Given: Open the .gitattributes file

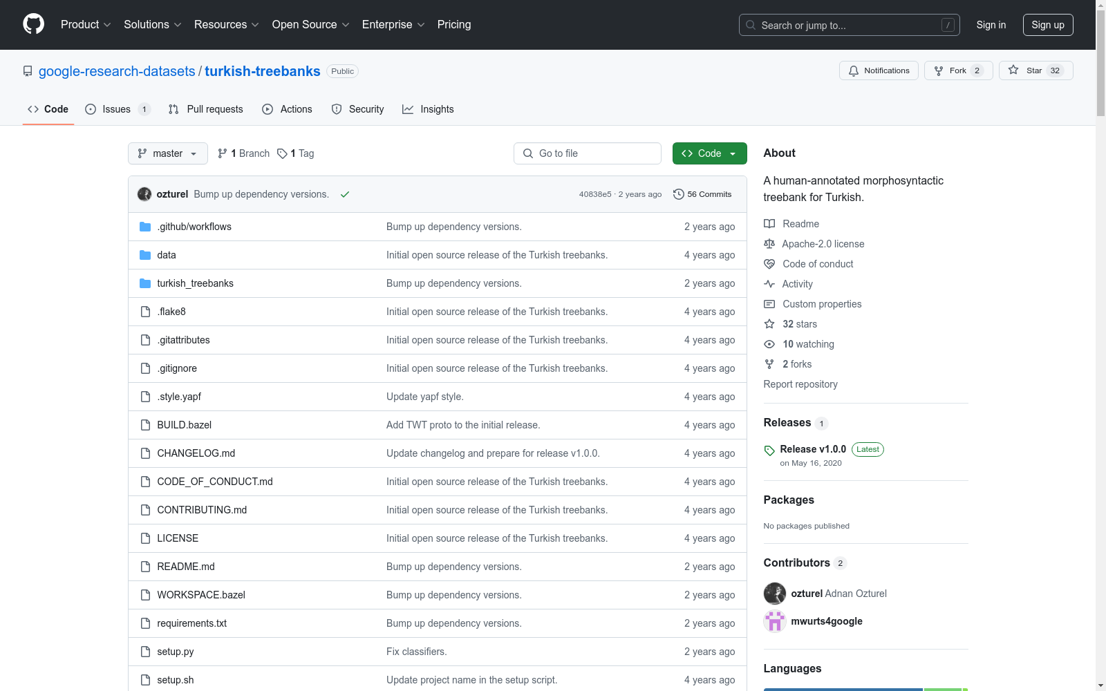Looking at the screenshot, I should coord(183,340).
